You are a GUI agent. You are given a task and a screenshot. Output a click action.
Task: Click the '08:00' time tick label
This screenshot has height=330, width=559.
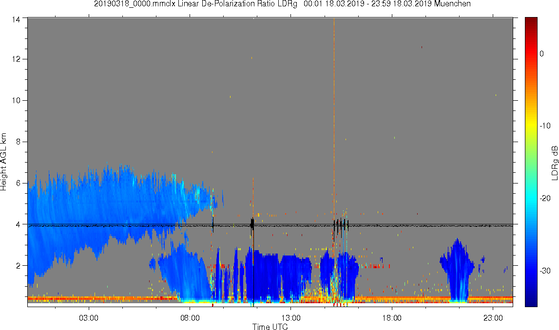pos(190,318)
